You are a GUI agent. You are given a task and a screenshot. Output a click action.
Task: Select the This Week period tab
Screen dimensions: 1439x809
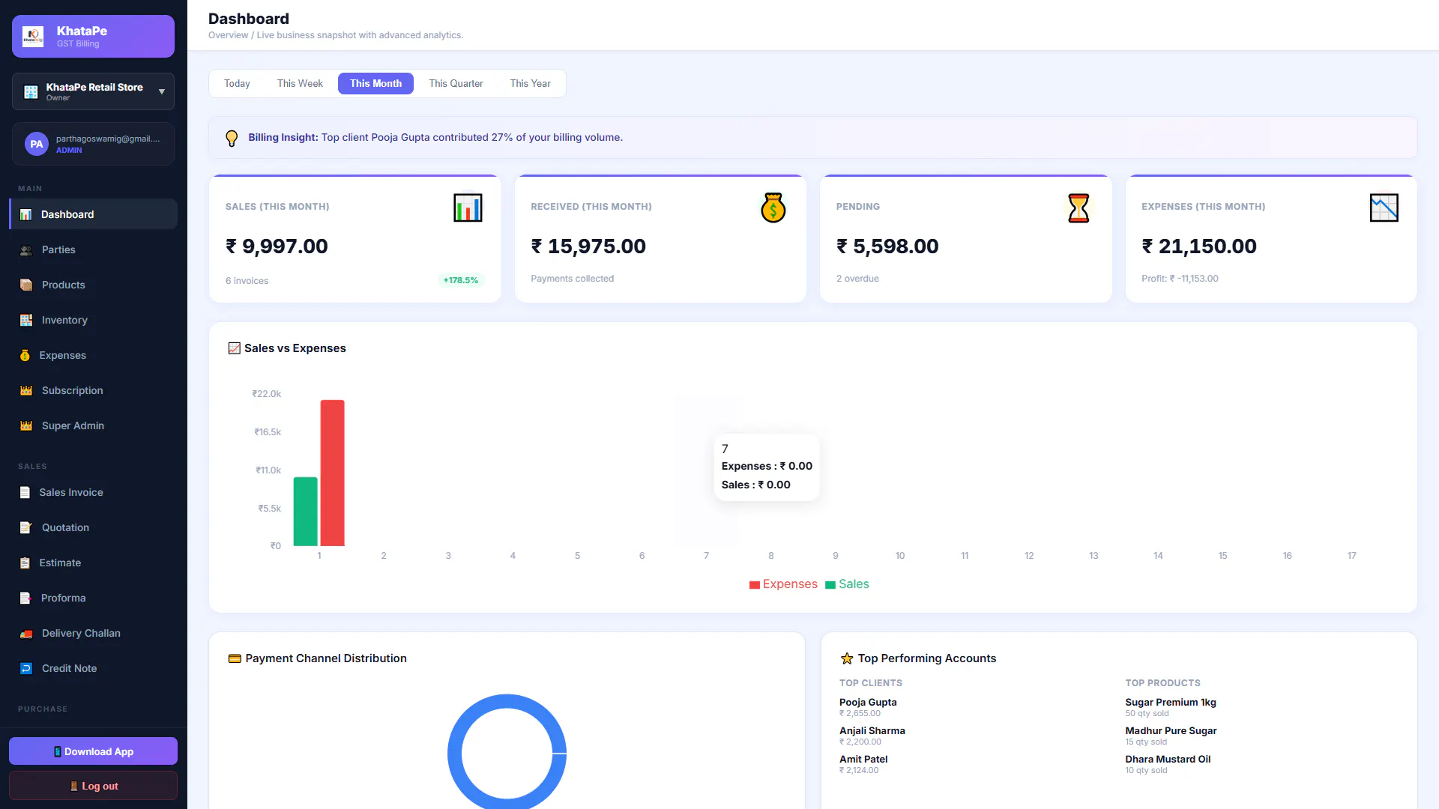point(300,83)
